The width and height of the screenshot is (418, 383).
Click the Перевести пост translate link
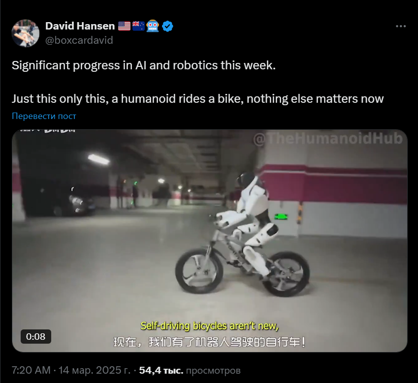44,116
